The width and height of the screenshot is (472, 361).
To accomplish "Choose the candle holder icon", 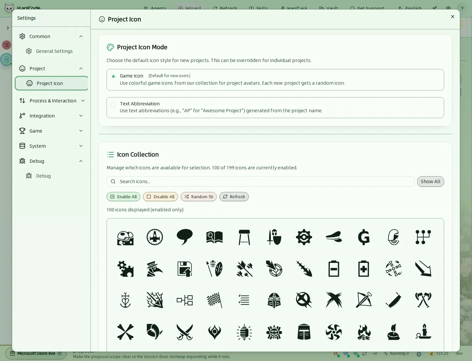I will (x=423, y=332).
